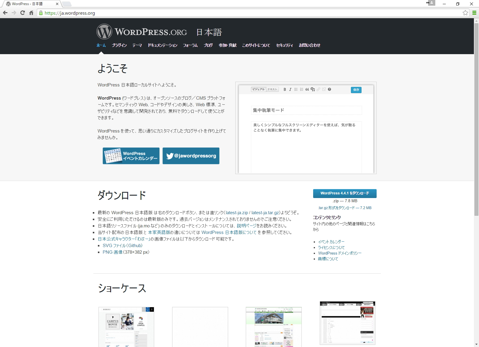Screen dimensions: 479x347
Task: Open the Chrome hamburger menu
Action: click(474, 13)
